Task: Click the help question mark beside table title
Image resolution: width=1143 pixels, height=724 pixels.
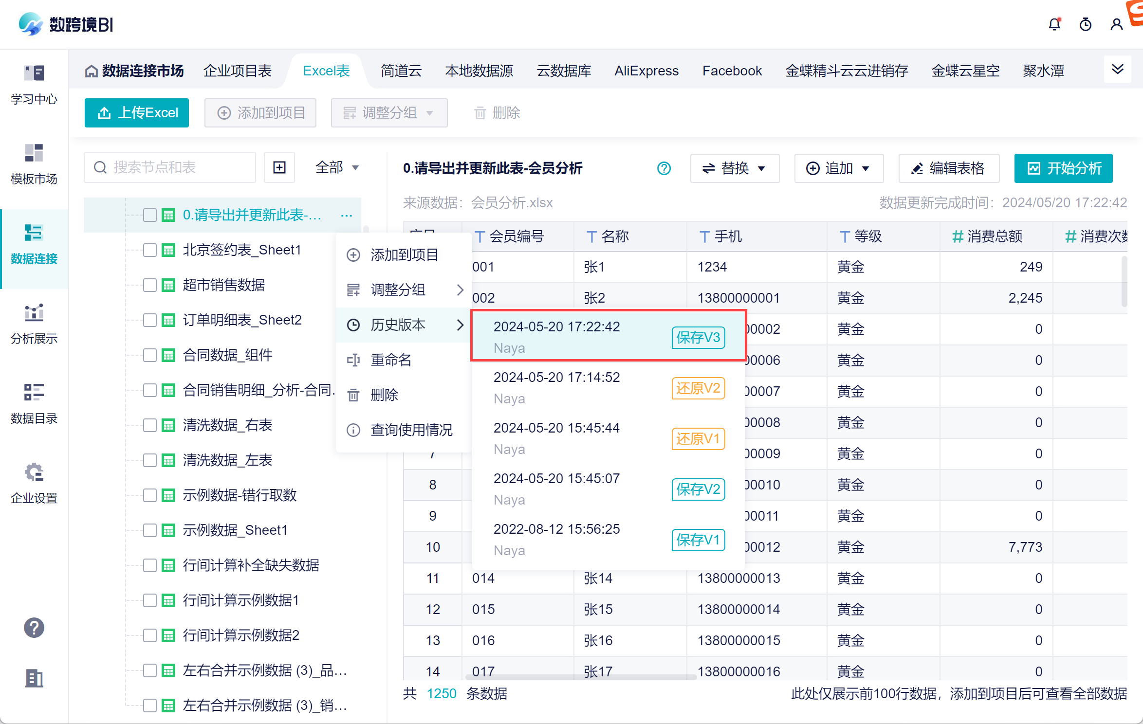Action: [664, 168]
